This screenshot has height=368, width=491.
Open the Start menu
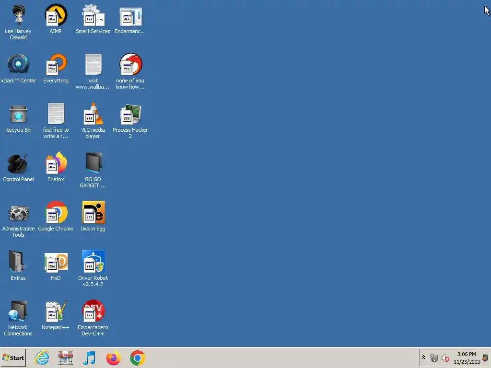13,358
